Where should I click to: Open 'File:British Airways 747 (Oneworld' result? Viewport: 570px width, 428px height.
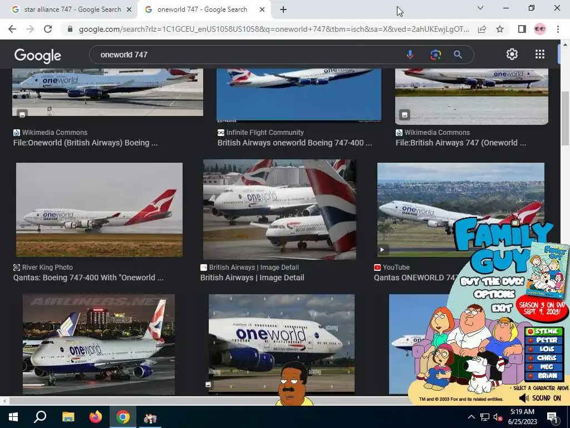461,143
